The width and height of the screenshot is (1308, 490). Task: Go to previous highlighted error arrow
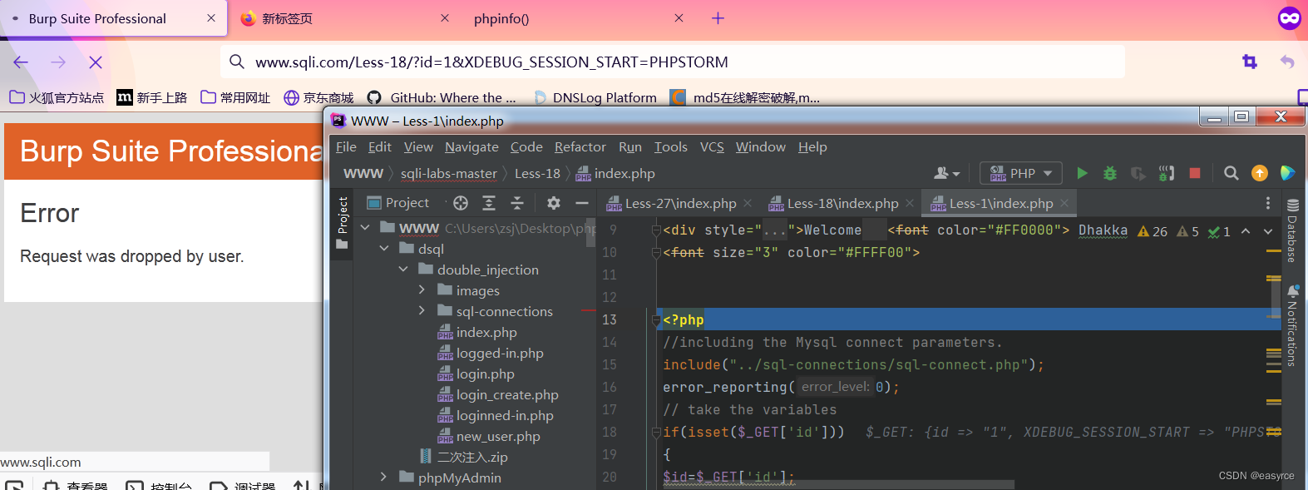pyautogui.click(x=1246, y=231)
